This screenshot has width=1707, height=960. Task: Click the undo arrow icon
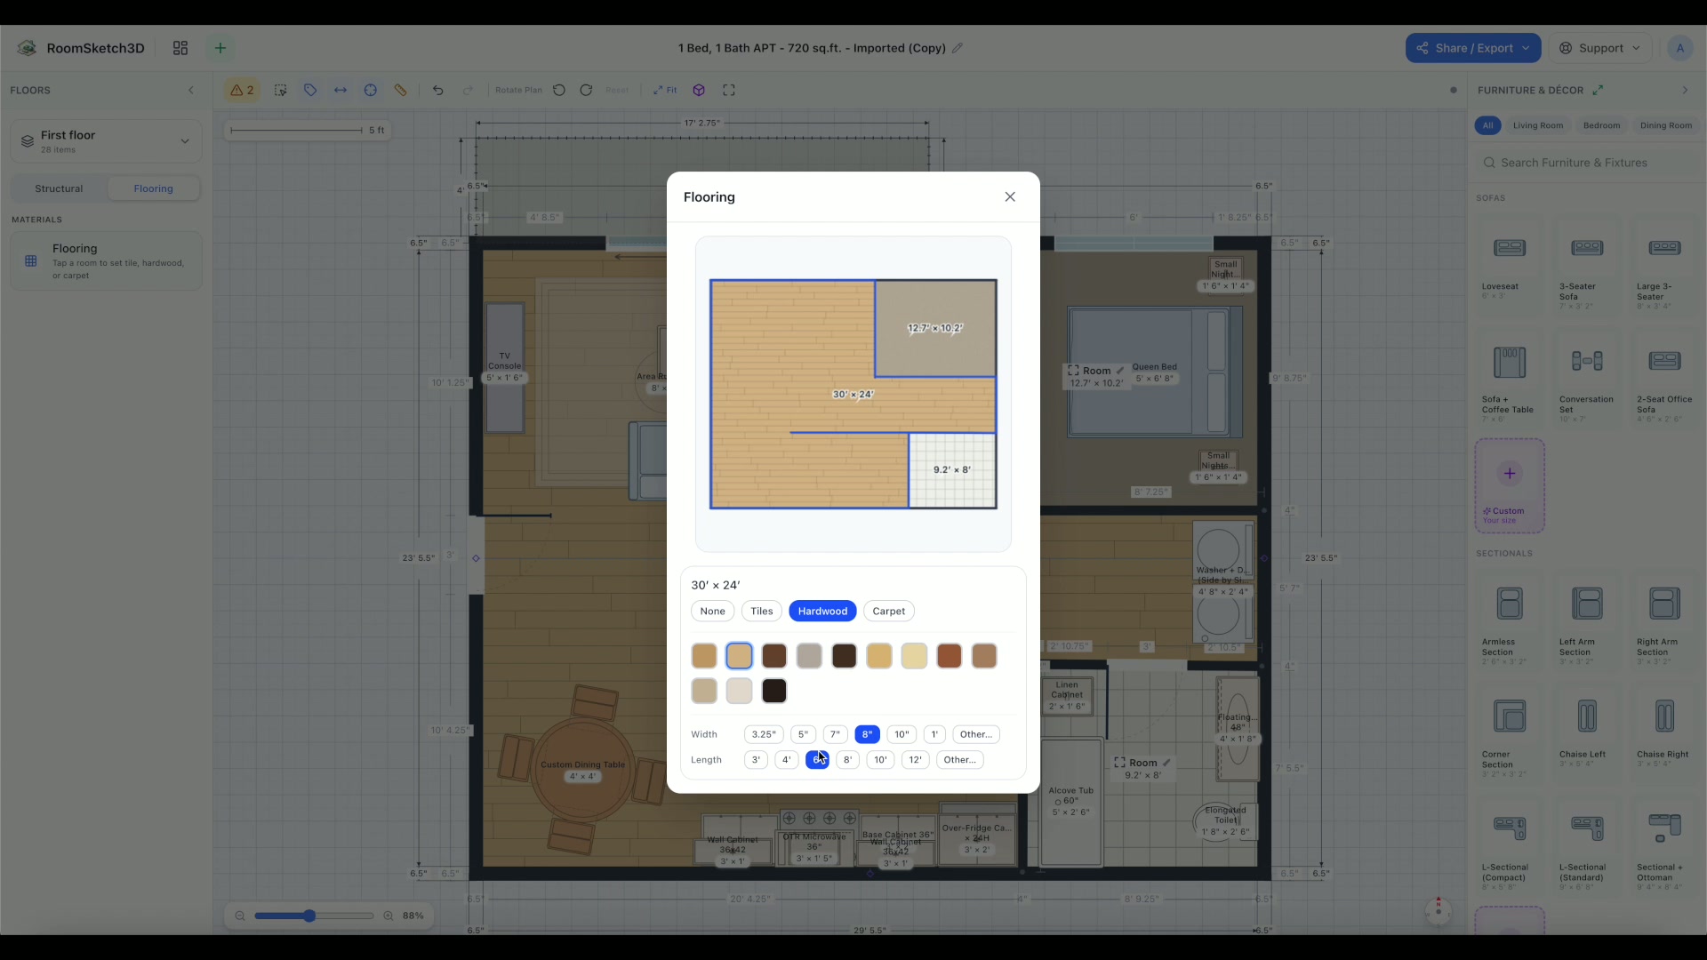[x=438, y=90]
